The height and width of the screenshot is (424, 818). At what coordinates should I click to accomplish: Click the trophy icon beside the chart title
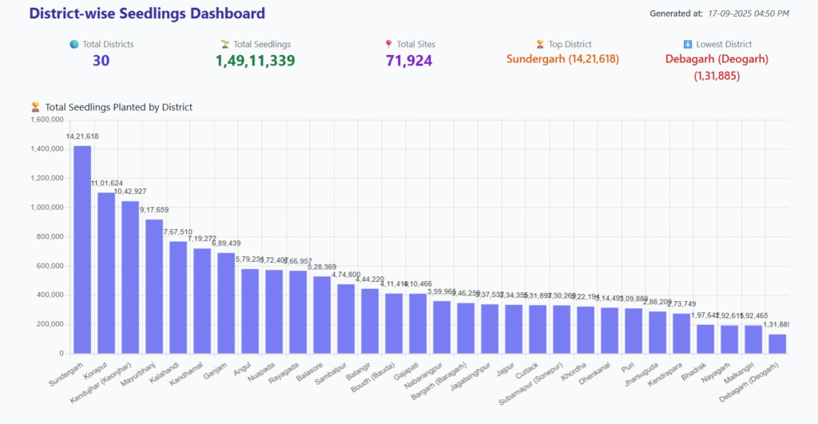35,107
